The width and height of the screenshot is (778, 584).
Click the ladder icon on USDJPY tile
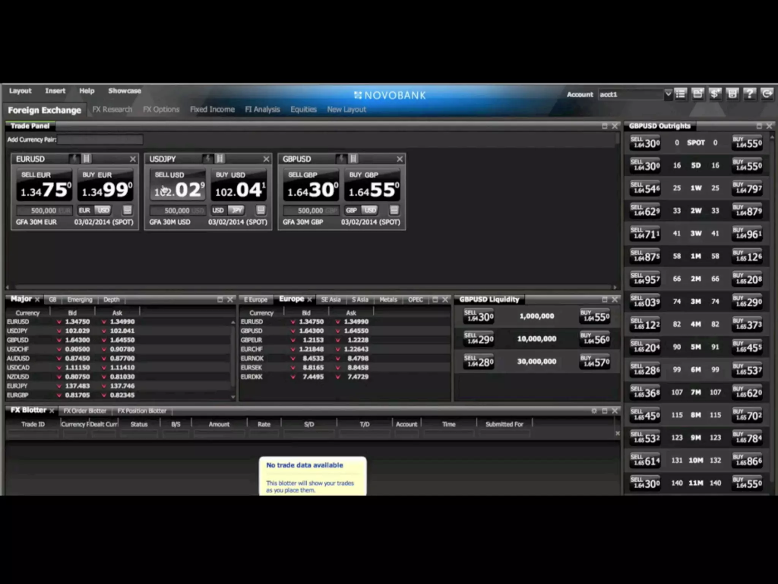pos(220,159)
